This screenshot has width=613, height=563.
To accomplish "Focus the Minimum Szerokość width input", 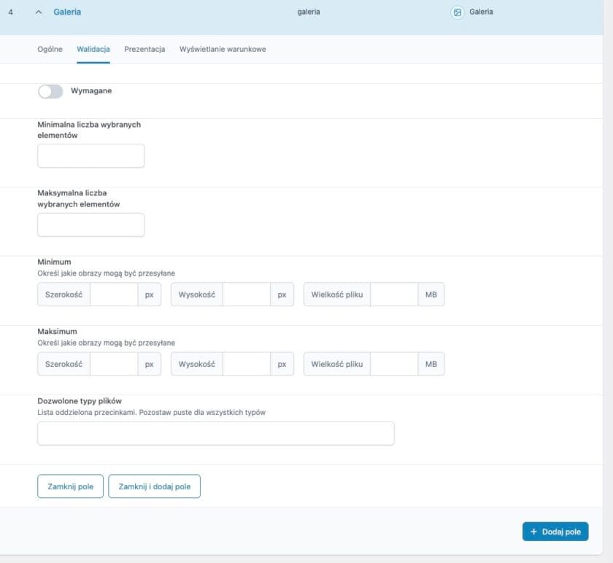I will pos(114,295).
